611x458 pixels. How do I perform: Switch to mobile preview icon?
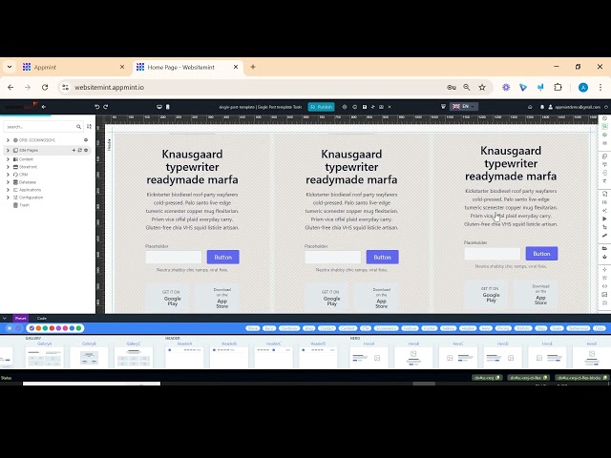tap(168, 107)
